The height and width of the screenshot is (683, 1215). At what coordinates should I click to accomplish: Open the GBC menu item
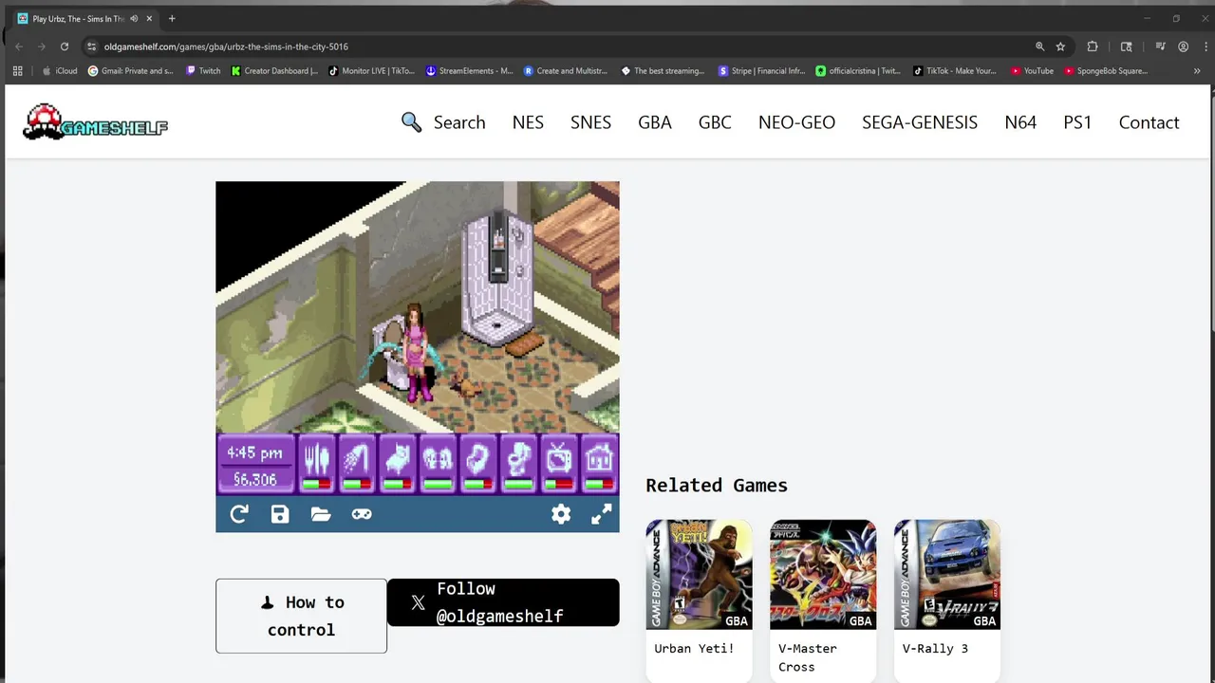click(x=715, y=122)
